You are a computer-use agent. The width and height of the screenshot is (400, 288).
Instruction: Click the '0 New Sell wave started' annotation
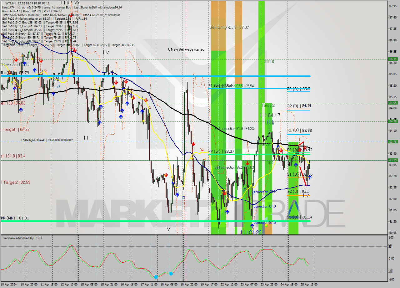pyautogui.click(x=186, y=49)
